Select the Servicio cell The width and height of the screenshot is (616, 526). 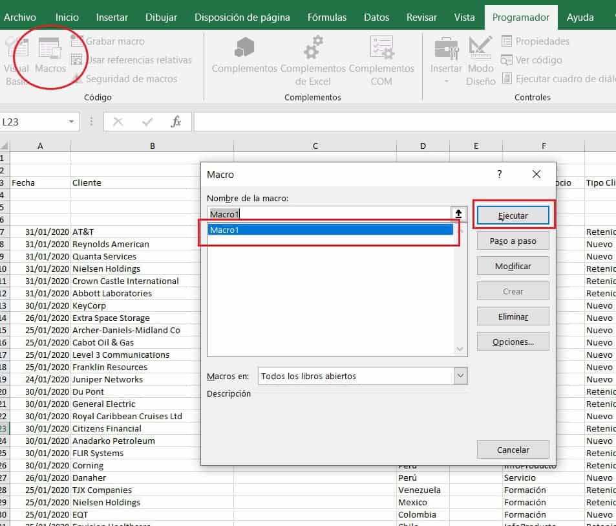pyautogui.click(x=544, y=477)
